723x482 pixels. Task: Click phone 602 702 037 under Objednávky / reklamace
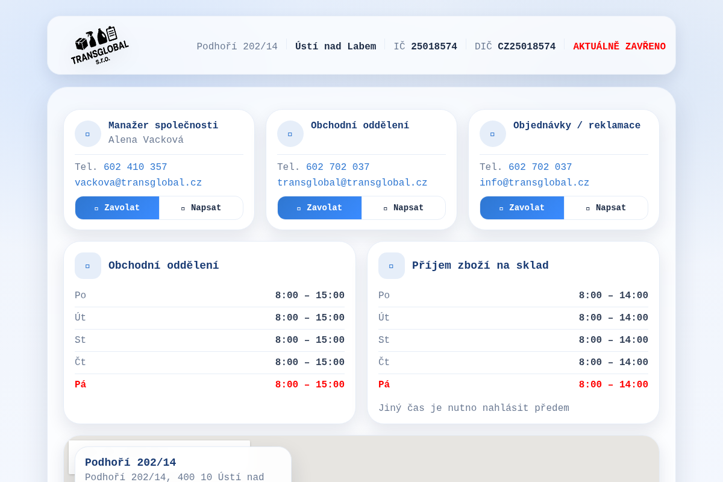(x=540, y=167)
